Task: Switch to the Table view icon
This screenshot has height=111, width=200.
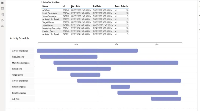Action: 3,8
